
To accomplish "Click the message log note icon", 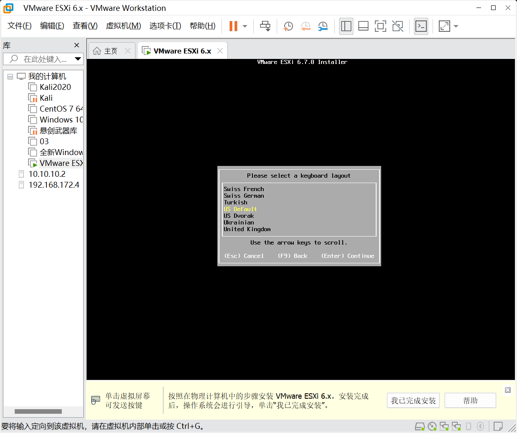I will pyautogui.click(x=498, y=426).
